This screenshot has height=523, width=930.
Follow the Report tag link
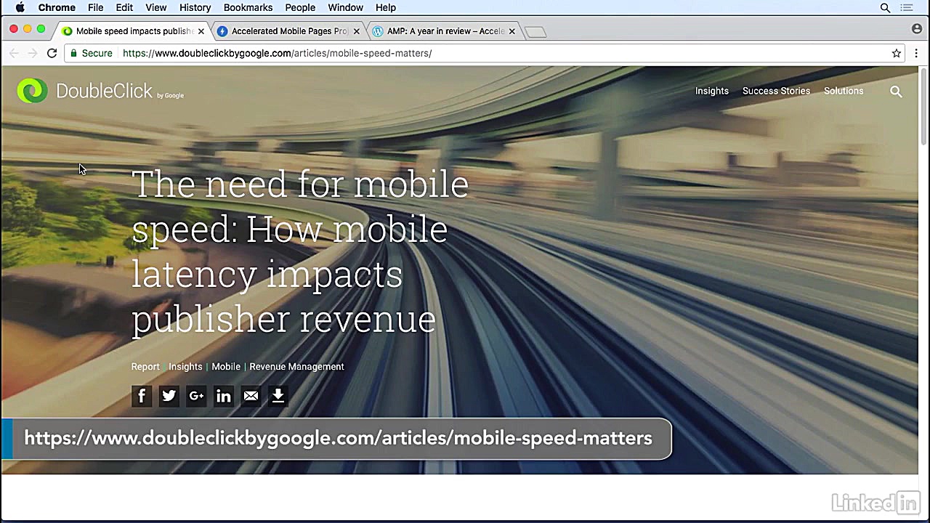coord(145,367)
